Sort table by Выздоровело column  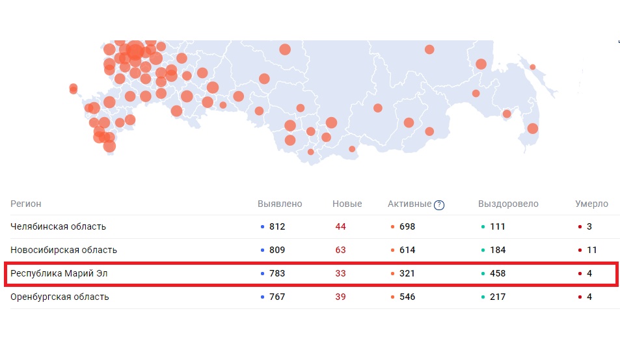508,204
